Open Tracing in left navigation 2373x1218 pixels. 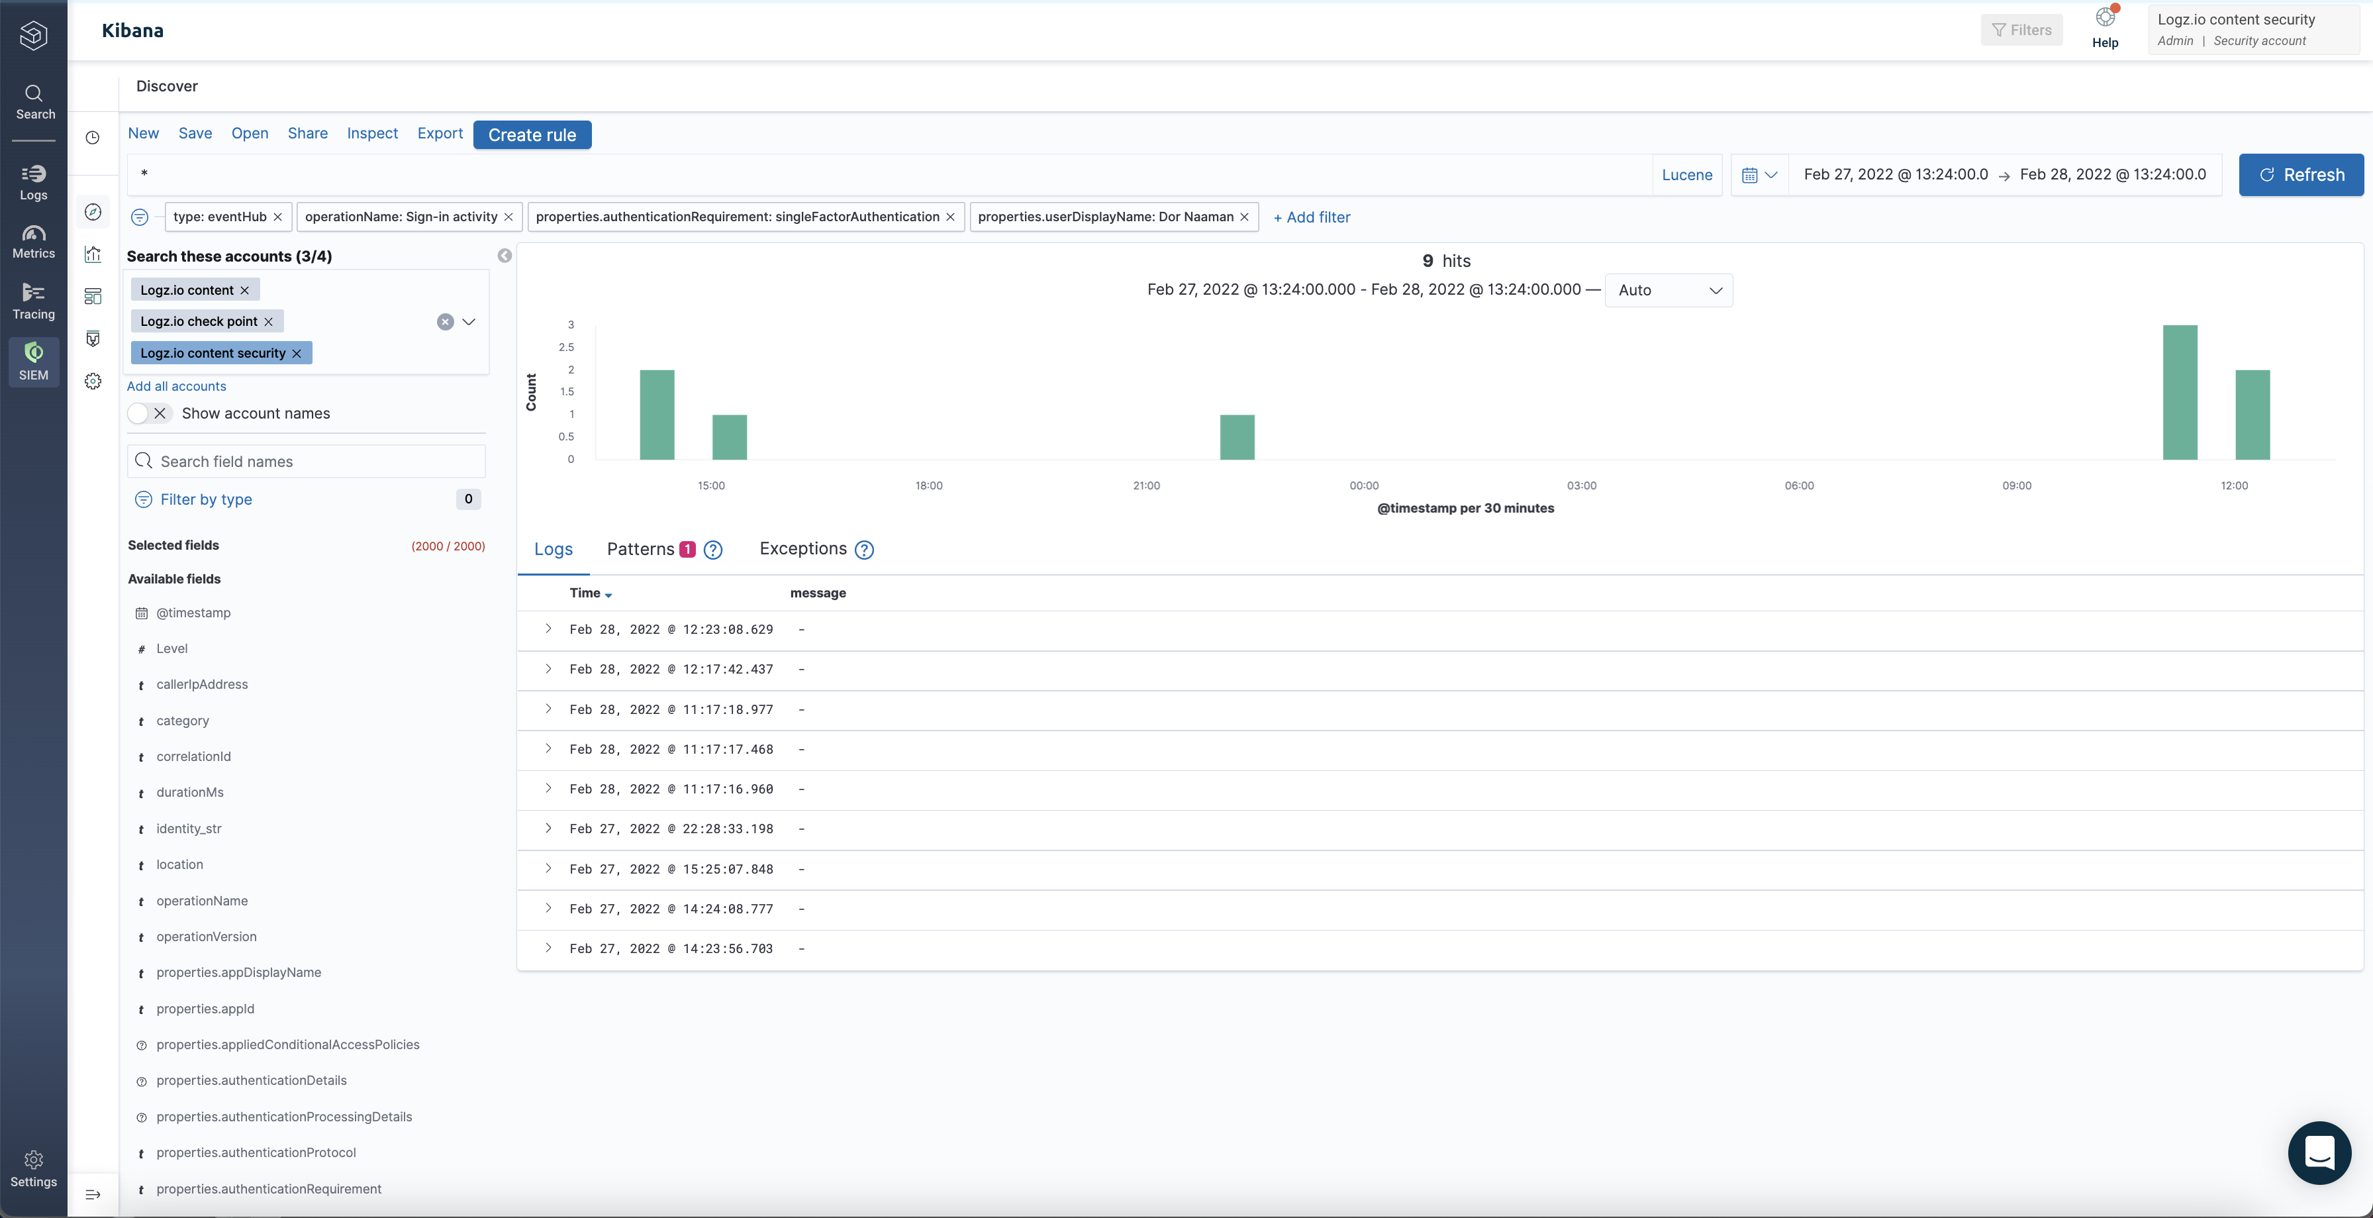tap(33, 300)
